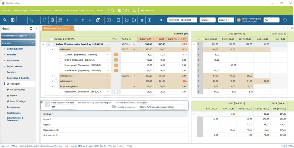Click the Kalk MA (h) column header
Viewport: 294px width, 148px height.
145,39
